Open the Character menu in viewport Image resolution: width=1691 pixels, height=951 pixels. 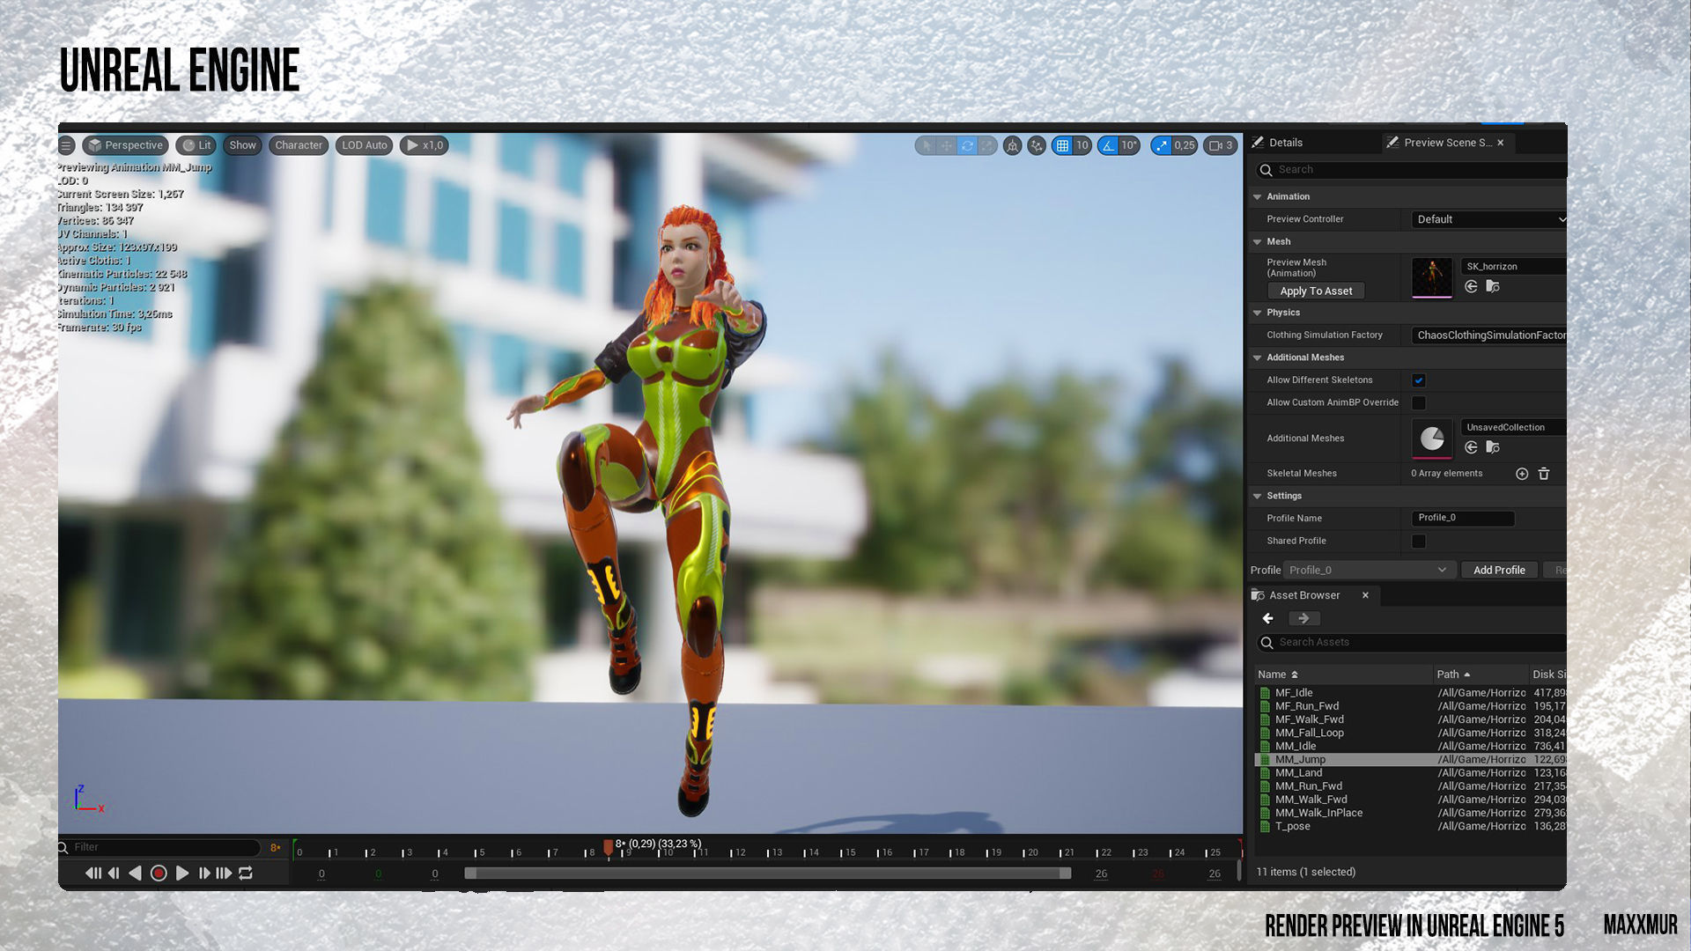[x=299, y=145]
